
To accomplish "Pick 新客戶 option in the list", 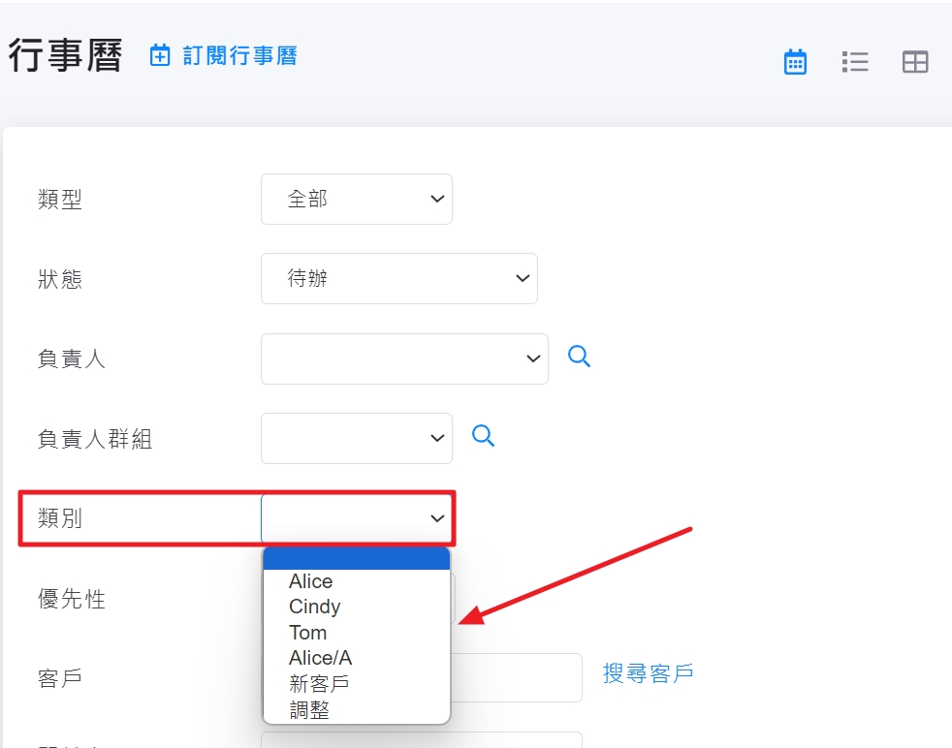I will pos(319,683).
